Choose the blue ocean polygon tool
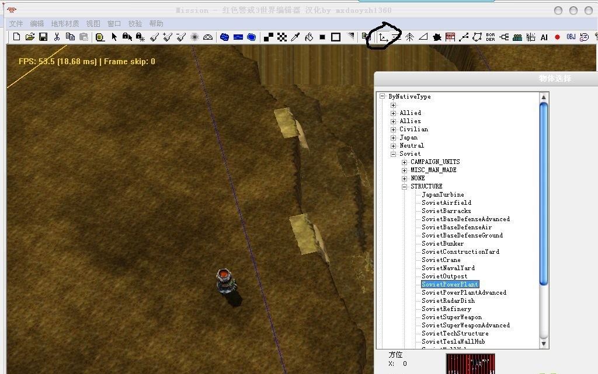 tap(251, 37)
